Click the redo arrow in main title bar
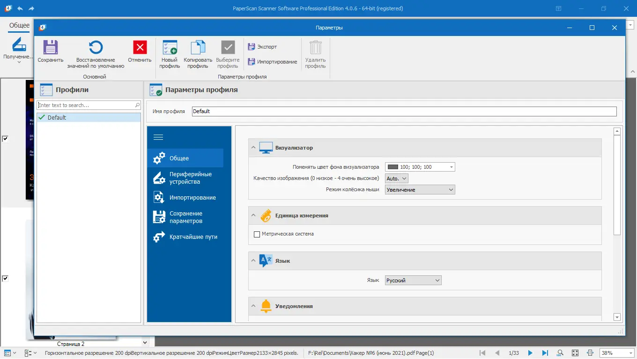Image resolution: width=637 pixels, height=359 pixels. pyautogui.click(x=31, y=8)
